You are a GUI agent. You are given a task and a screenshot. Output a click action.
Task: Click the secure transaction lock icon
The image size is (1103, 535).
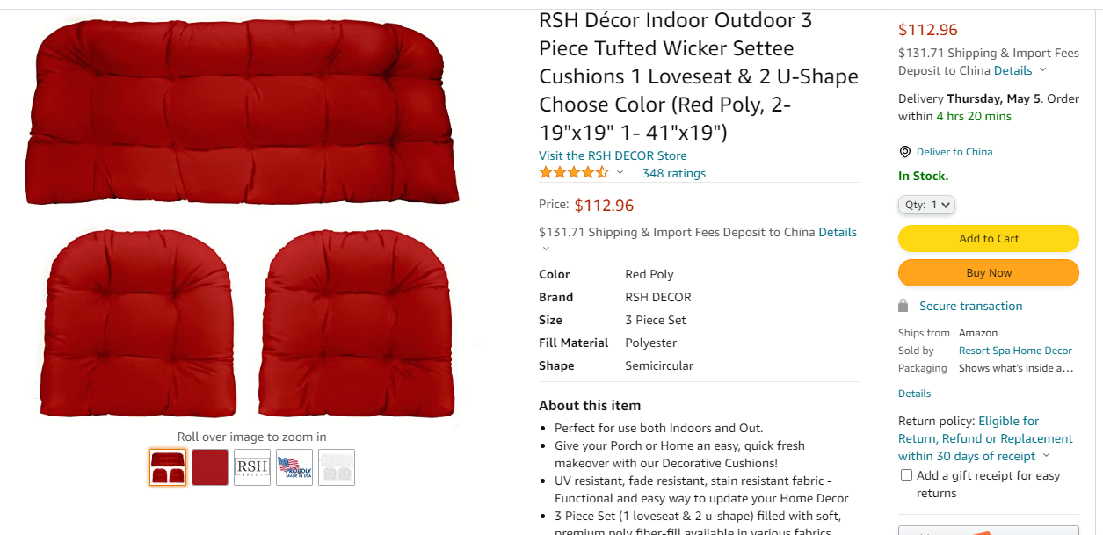click(903, 306)
